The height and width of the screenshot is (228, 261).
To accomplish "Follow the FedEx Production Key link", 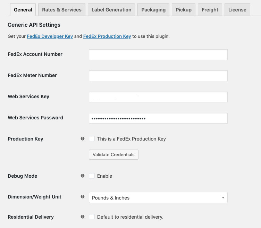I will click(x=107, y=36).
